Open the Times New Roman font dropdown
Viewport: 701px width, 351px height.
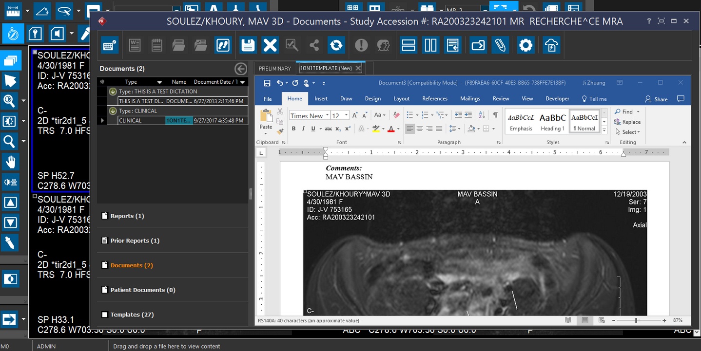click(327, 115)
